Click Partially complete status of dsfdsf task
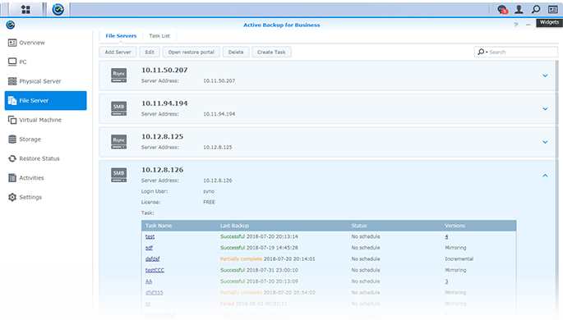Screen dimensions: 563x320 pyautogui.click(x=241, y=258)
